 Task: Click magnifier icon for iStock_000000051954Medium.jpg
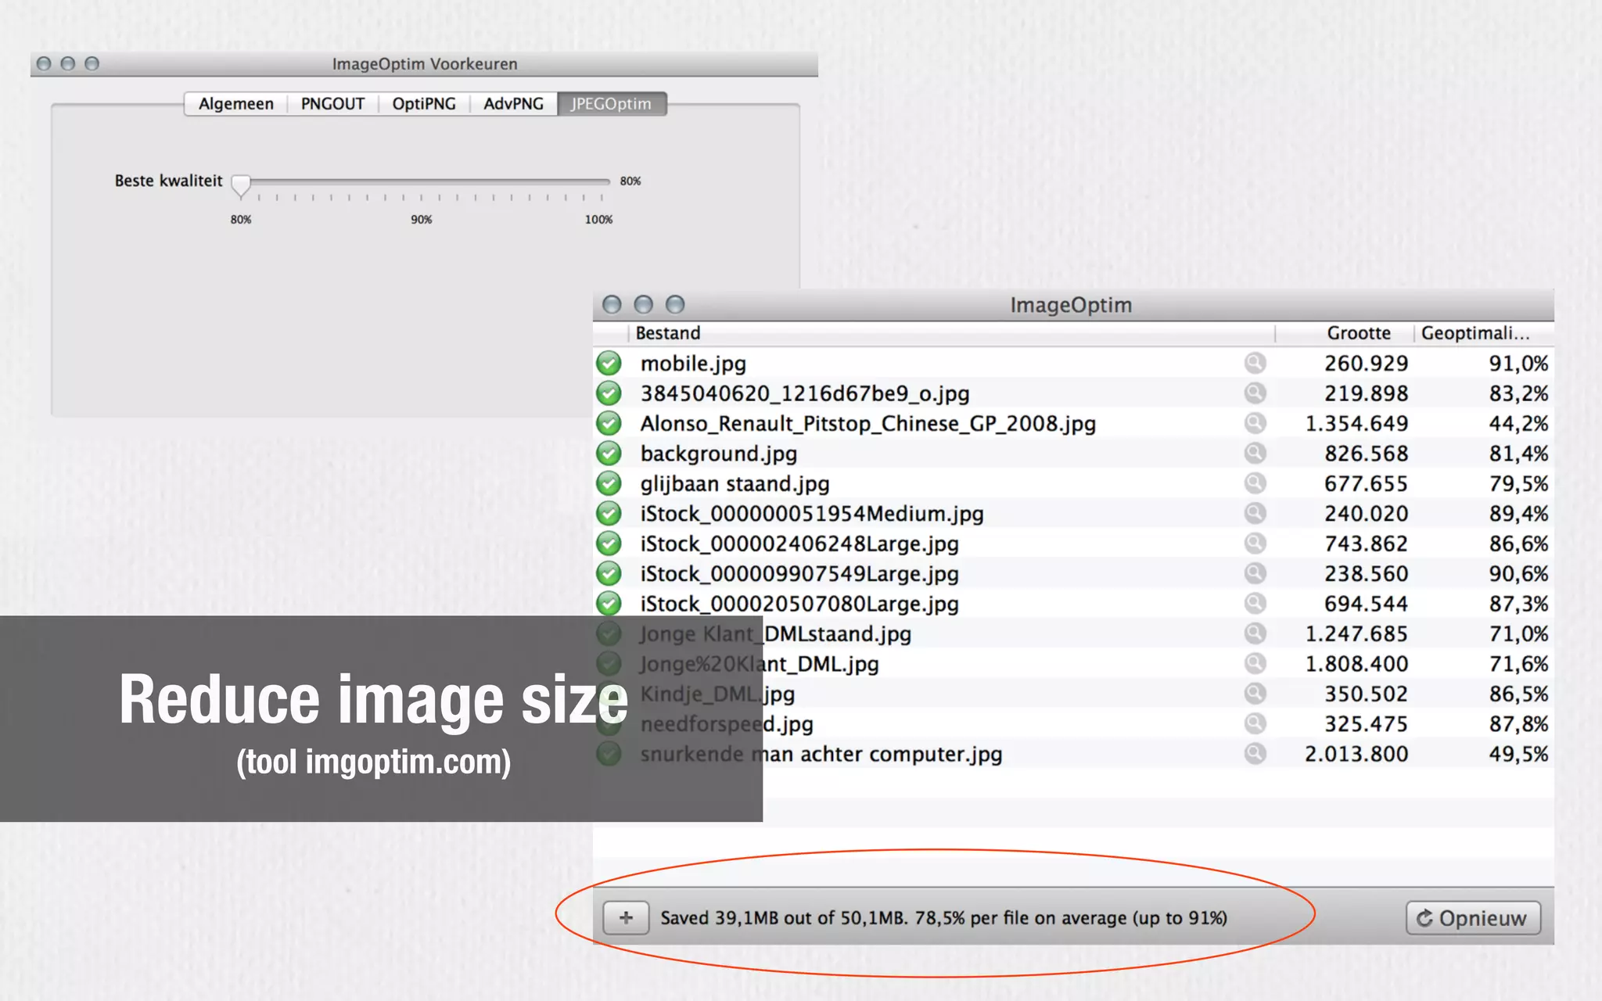(x=1255, y=513)
